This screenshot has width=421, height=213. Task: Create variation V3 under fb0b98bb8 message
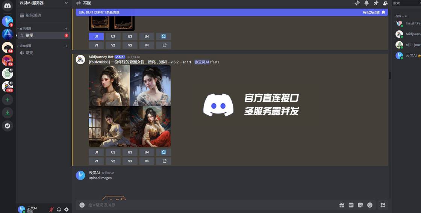pos(130,161)
